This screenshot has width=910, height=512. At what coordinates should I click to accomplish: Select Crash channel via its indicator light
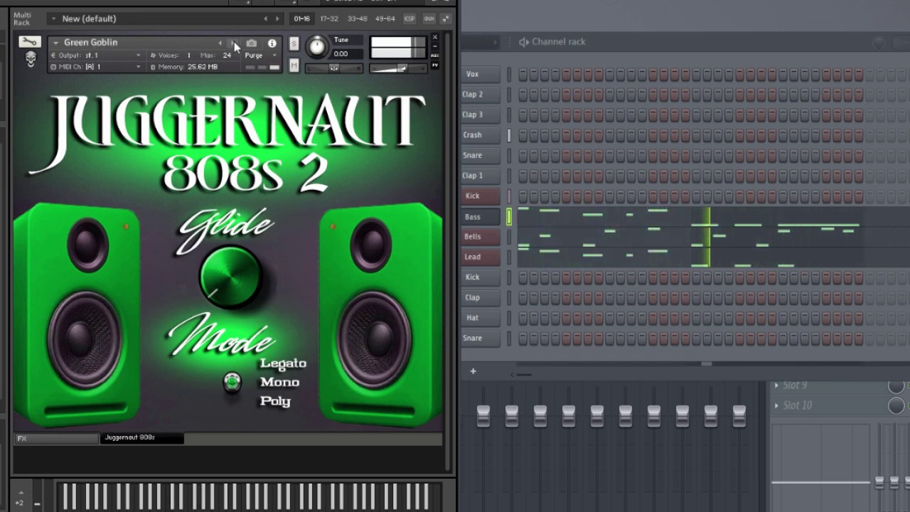coord(509,135)
